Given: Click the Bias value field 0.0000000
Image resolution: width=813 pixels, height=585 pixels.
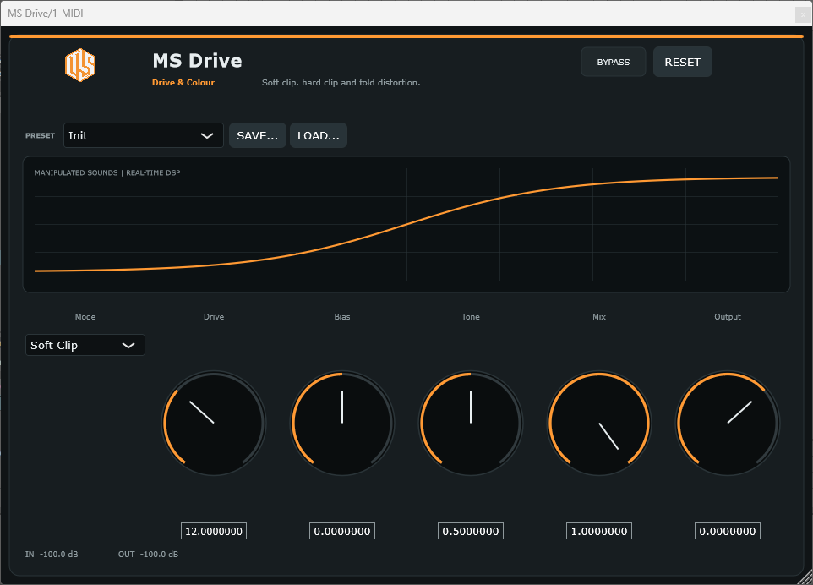Looking at the screenshot, I should pyautogui.click(x=342, y=531).
